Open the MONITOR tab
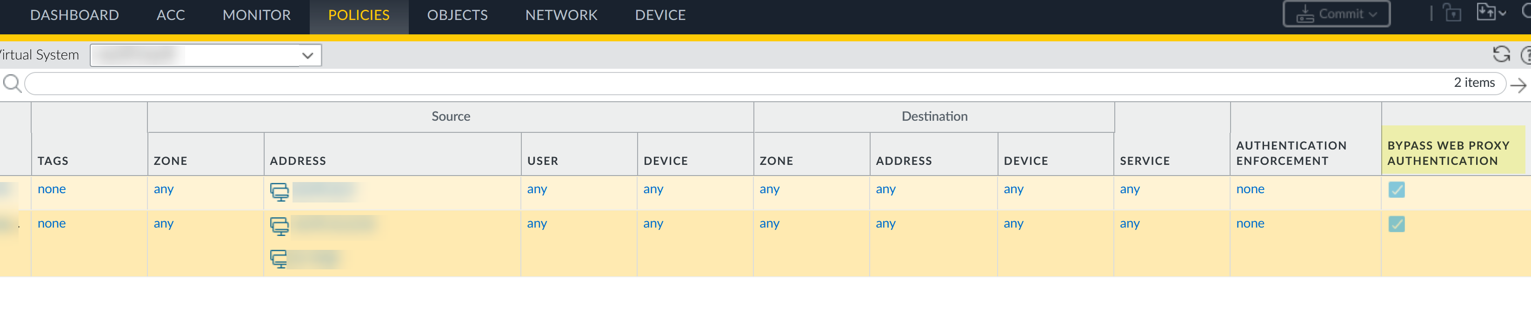 pyautogui.click(x=256, y=15)
